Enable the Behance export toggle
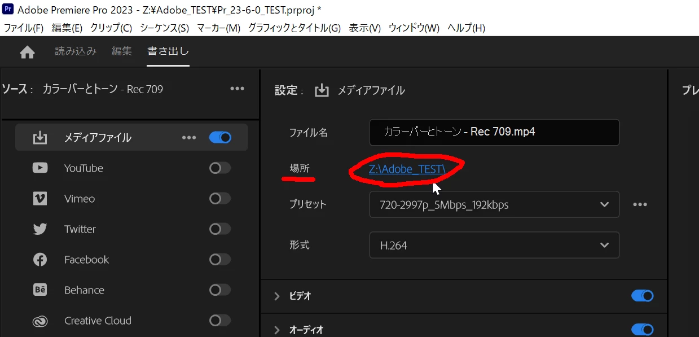 pyautogui.click(x=220, y=290)
